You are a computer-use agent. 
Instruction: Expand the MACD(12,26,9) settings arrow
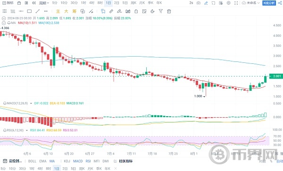pos(31,103)
